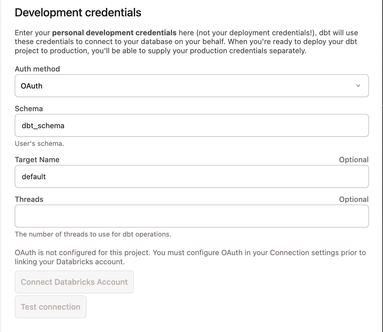The height and width of the screenshot is (332, 383).
Task: Click the chevron arrow in Auth method
Action: pyautogui.click(x=358, y=86)
